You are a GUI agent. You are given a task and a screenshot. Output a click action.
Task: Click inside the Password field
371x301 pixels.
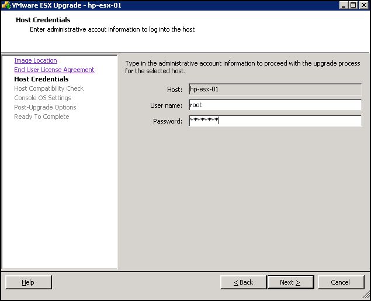[275, 121]
